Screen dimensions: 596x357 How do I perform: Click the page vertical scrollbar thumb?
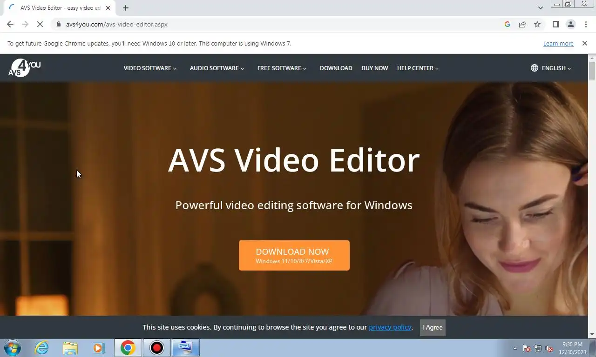(x=592, y=71)
